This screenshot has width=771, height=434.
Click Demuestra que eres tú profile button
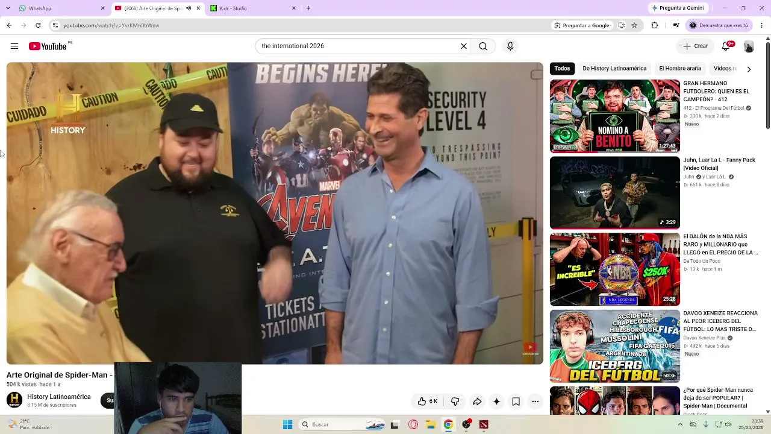point(719,25)
